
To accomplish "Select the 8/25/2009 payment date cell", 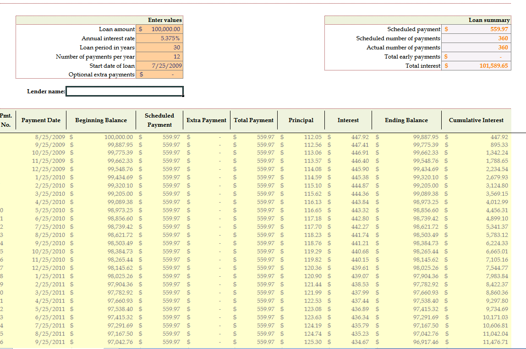I will (x=41, y=137).
